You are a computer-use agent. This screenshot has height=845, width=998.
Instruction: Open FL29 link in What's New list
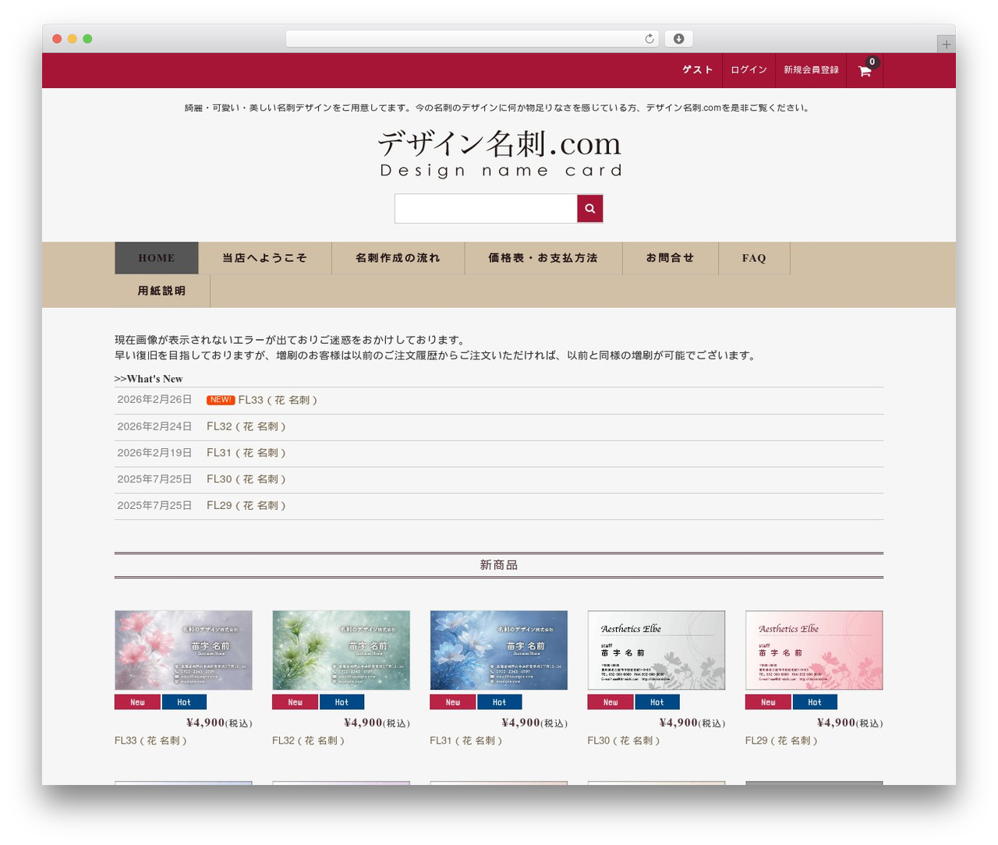coord(246,506)
